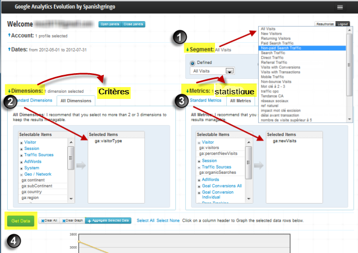
Task: Click the segment list scrollbar thumb
Action: click(x=349, y=65)
